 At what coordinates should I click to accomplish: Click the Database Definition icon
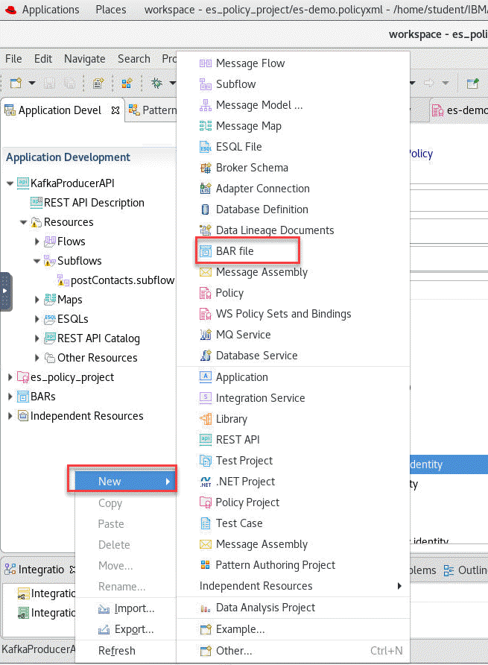205,210
